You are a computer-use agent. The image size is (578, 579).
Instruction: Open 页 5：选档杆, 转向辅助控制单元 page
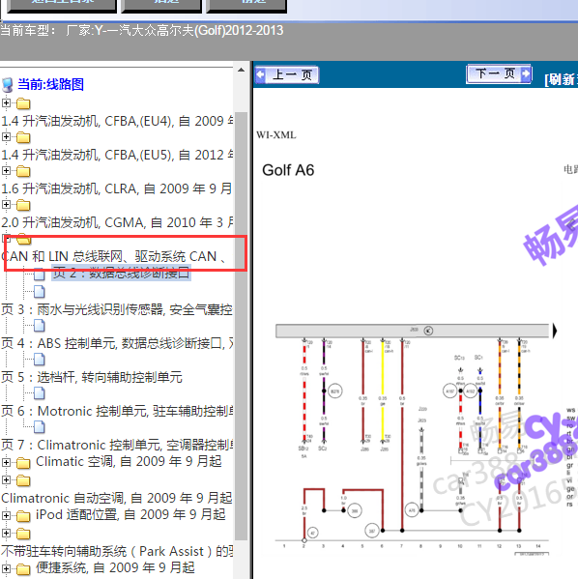pyautogui.click(x=92, y=377)
